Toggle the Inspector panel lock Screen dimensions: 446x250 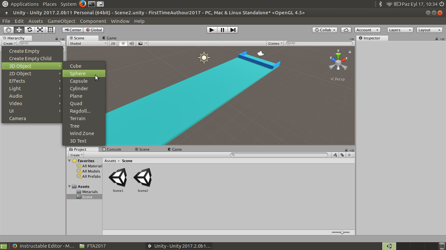437,38
